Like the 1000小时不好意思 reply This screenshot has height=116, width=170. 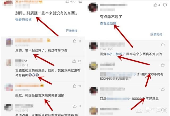coord(163,89)
